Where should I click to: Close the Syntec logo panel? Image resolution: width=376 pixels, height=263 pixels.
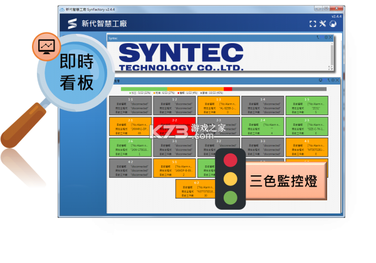click(330, 38)
